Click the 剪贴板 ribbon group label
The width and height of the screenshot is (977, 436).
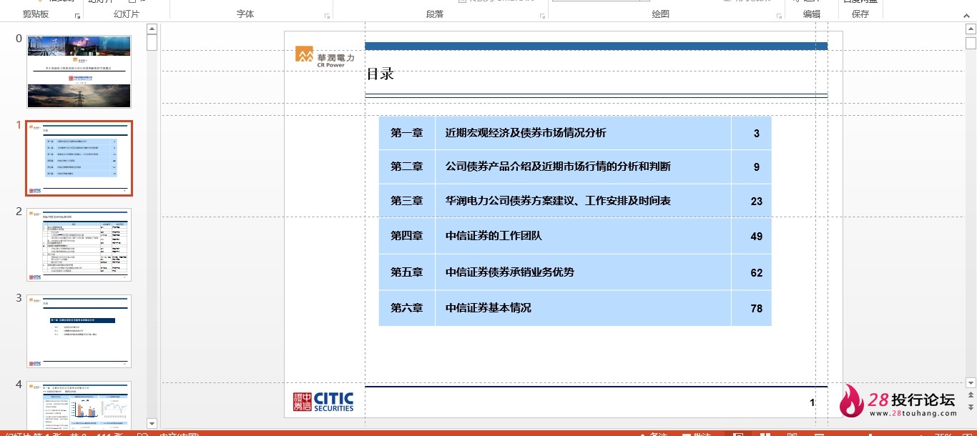pyautogui.click(x=36, y=14)
